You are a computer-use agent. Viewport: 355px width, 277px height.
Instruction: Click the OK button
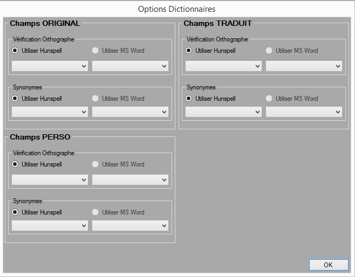pos(328,265)
